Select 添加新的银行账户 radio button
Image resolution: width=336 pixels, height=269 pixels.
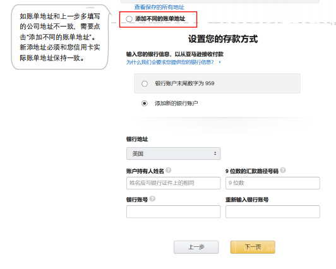(145, 104)
